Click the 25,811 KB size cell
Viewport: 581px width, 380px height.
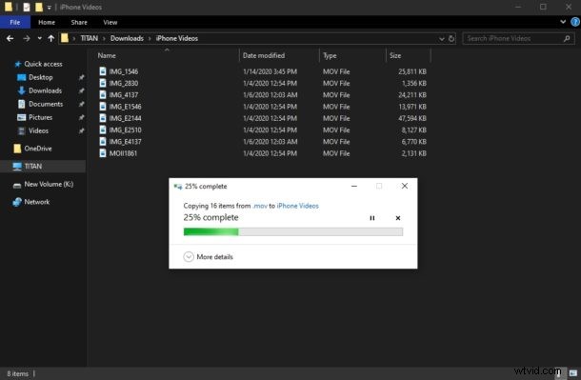click(x=412, y=71)
